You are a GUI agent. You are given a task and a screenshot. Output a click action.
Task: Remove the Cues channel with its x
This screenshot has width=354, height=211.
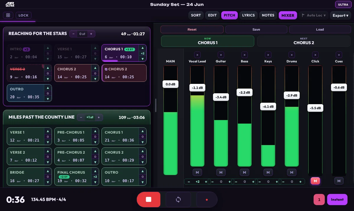click(339, 54)
